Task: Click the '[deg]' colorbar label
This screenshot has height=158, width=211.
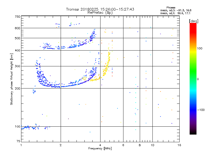Action: [194, 21]
